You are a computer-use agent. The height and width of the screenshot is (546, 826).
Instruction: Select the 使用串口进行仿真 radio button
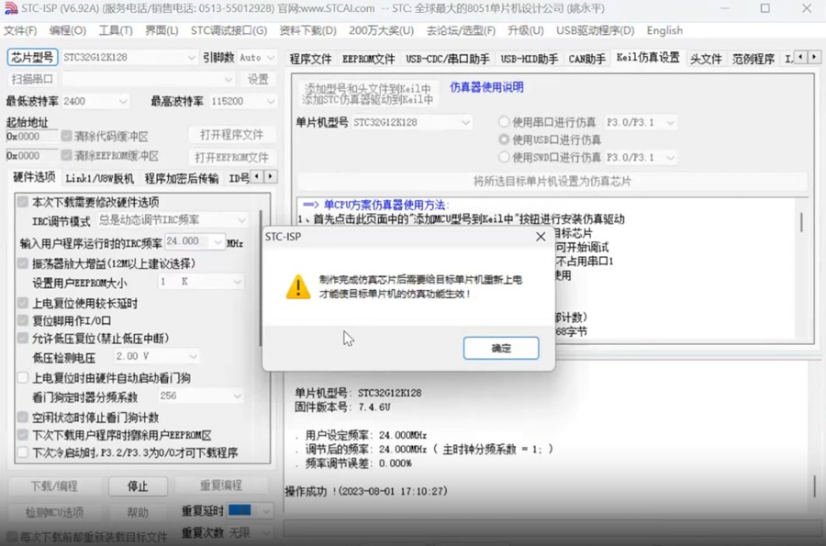[x=506, y=122]
